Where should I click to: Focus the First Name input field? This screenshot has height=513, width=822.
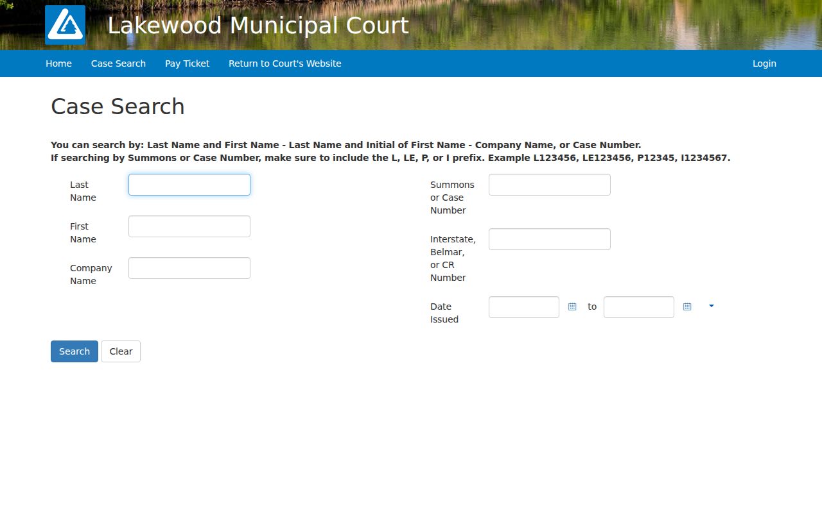(189, 226)
